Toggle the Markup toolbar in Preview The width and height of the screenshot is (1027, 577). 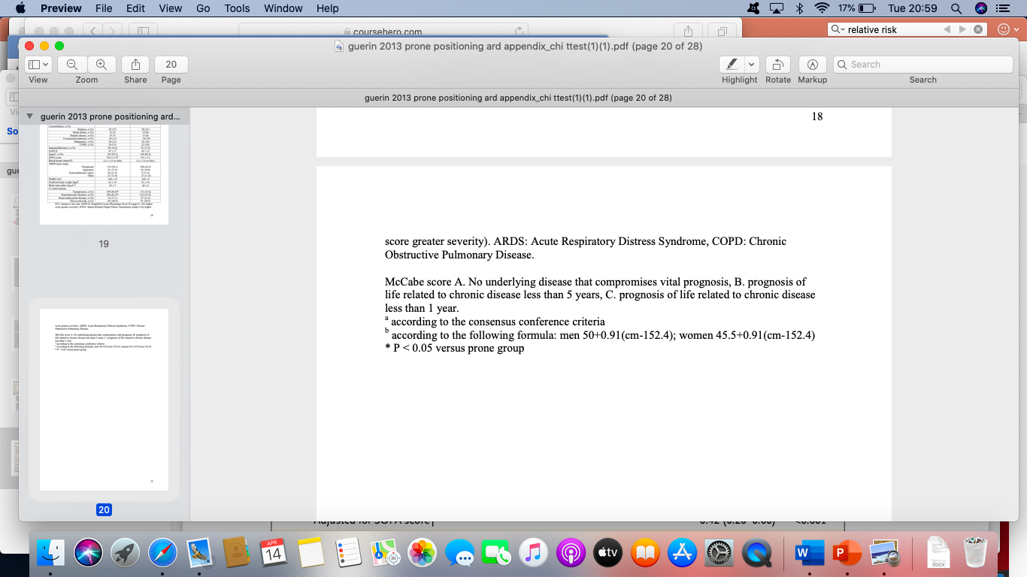point(812,64)
